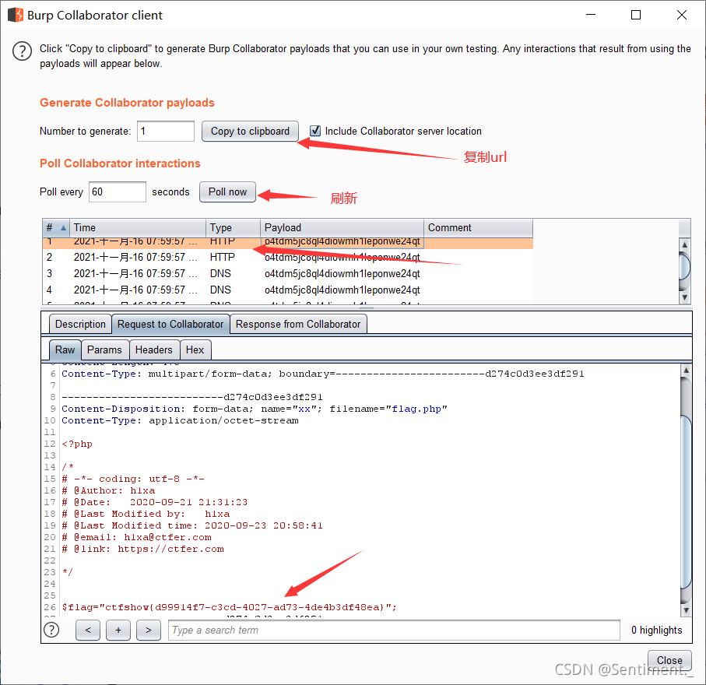706x685 pixels.
Task: Open the Description tab
Action: [80, 325]
